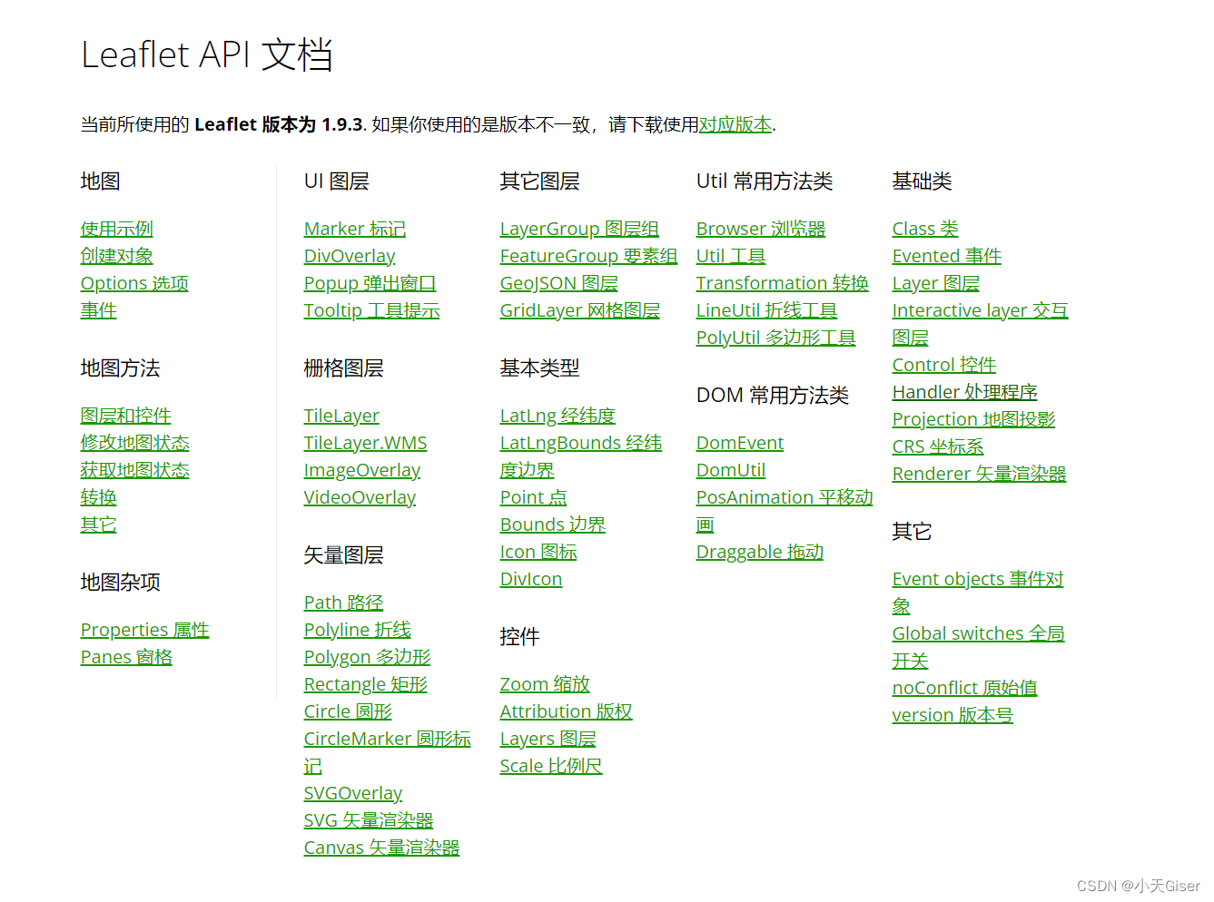Go to Evented 事件
1214x902 pixels.
[x=947, y=256]
